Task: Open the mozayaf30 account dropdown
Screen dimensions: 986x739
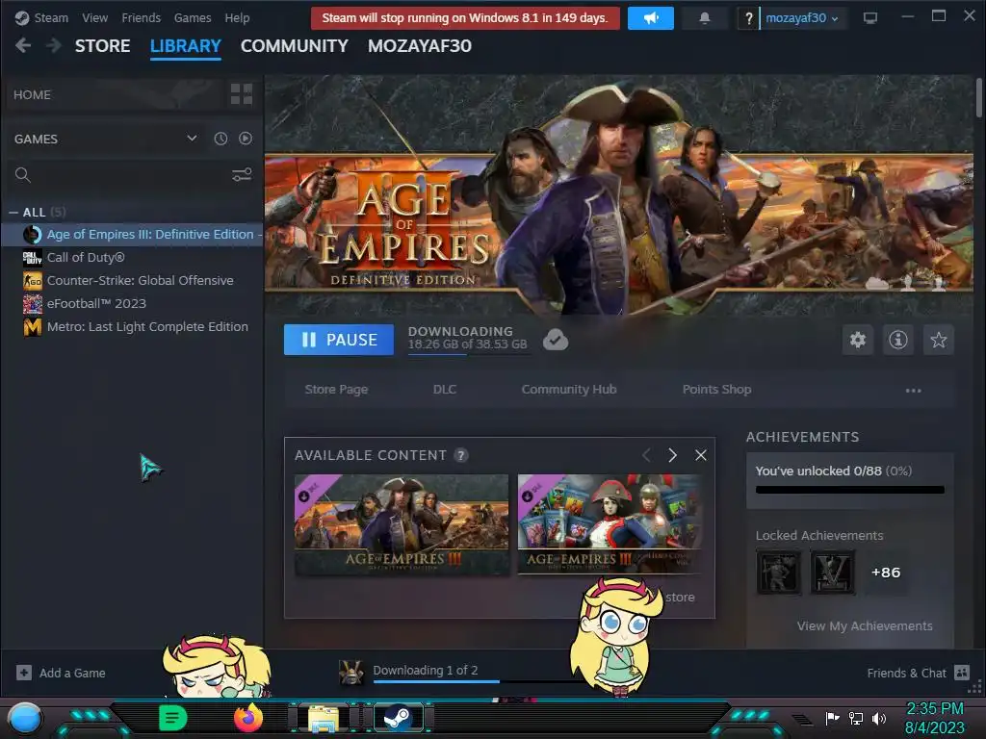Action: point(802,18)
